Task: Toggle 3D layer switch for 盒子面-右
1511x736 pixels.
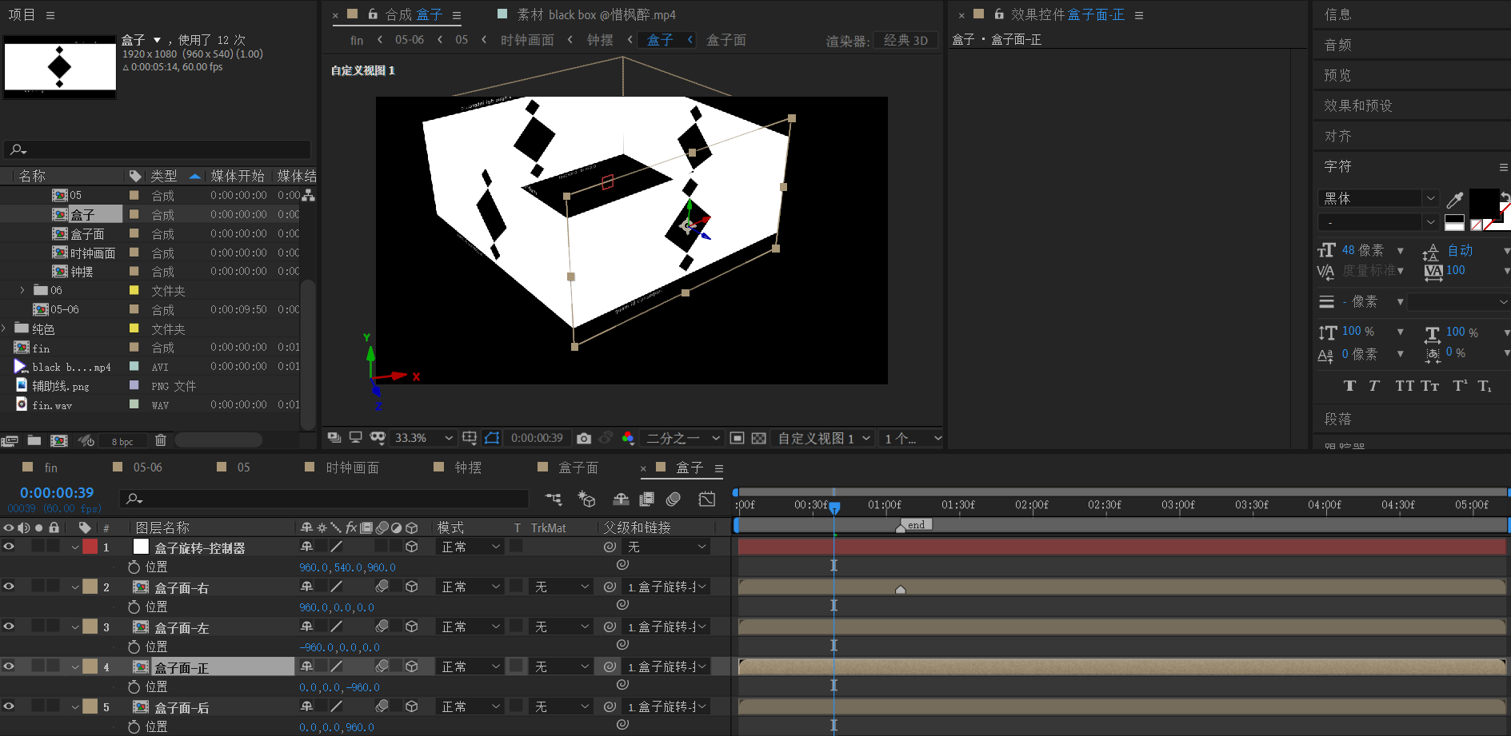Action: tap(412, 587)
